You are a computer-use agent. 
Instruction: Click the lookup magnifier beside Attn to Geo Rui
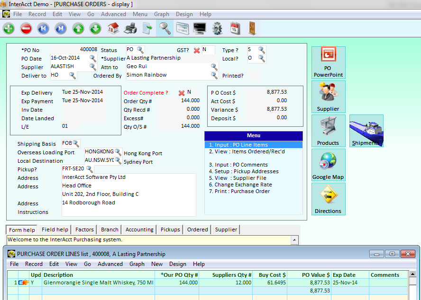(214, 67)
